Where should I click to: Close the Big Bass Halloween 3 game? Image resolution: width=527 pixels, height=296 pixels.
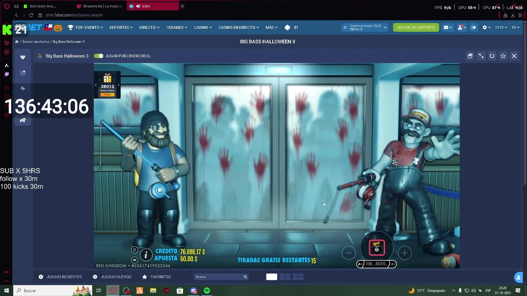click(x=514, y=56)
